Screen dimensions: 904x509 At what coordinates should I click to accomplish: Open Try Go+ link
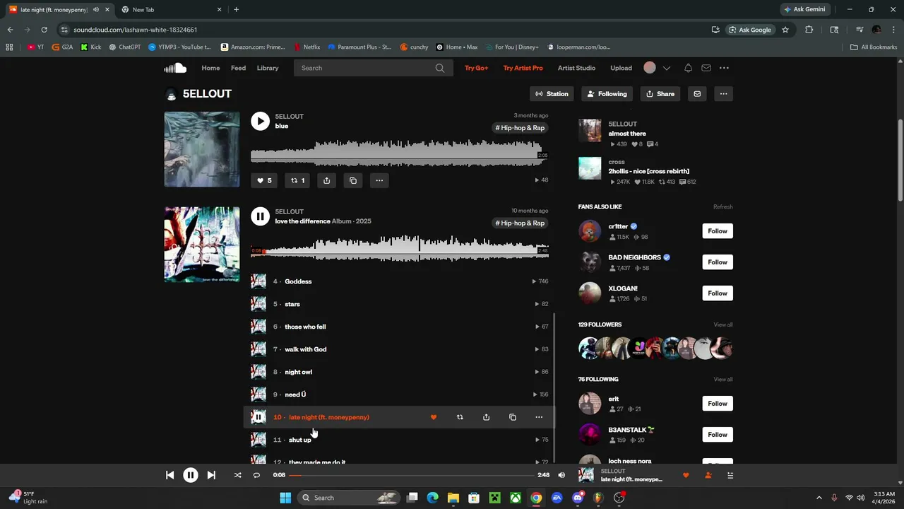click(x=476, y=68)
